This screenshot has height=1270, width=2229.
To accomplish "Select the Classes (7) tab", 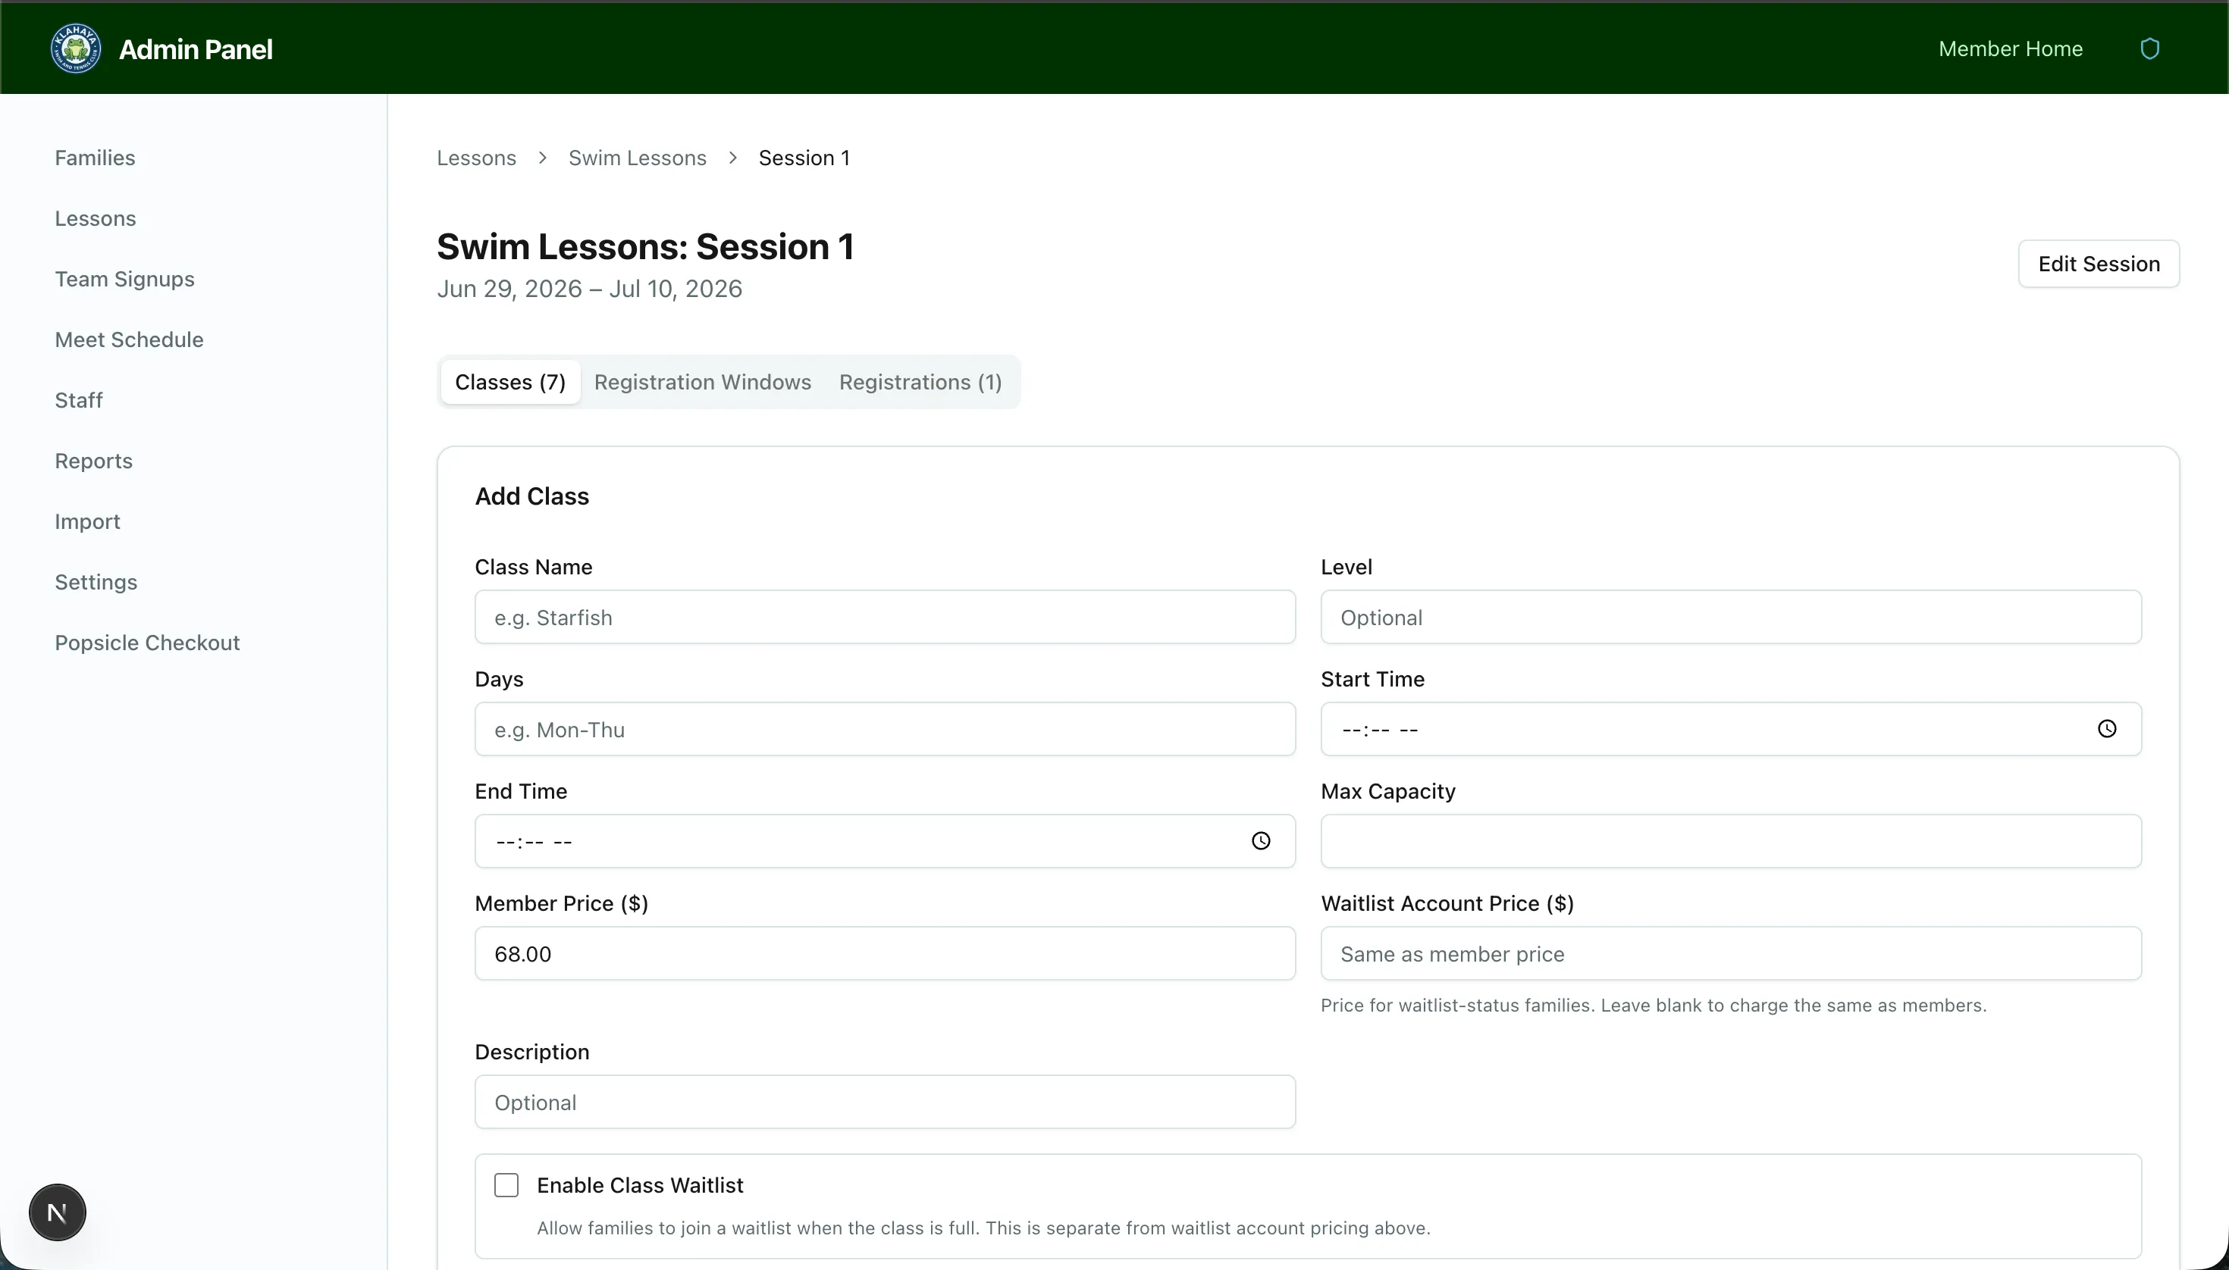I will 510,382.
